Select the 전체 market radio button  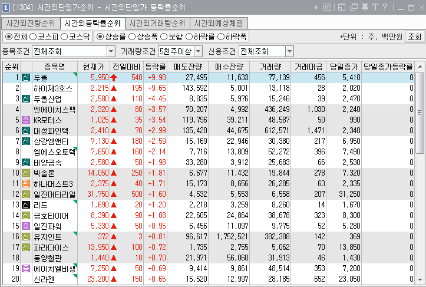(x=9, y=37)
